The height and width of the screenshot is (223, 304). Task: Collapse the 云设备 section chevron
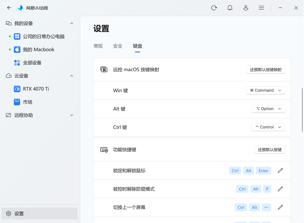72,76
